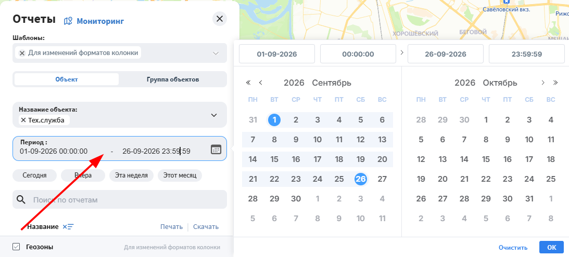Close the Отчеты panel
Screen dimensions: 569x257
click(220, 19)
